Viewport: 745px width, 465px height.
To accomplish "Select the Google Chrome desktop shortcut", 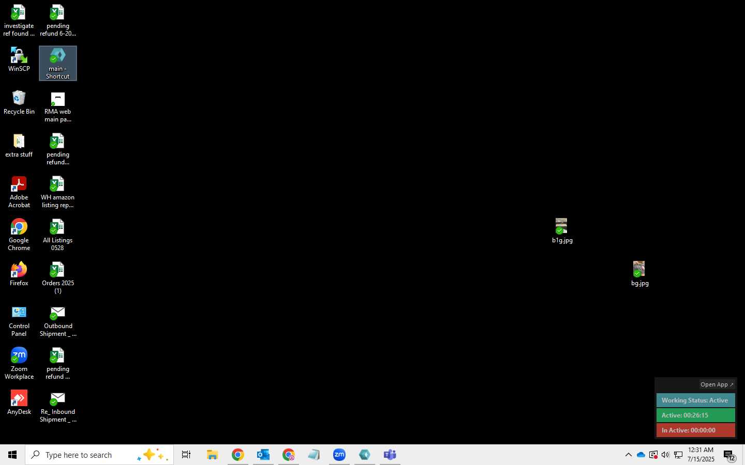I will click(x=19, y=235).
